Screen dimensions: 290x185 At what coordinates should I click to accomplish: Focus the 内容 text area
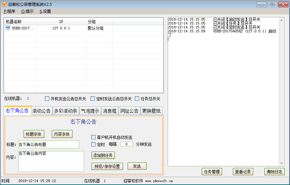pyautogui.click(x=51, y=161)
